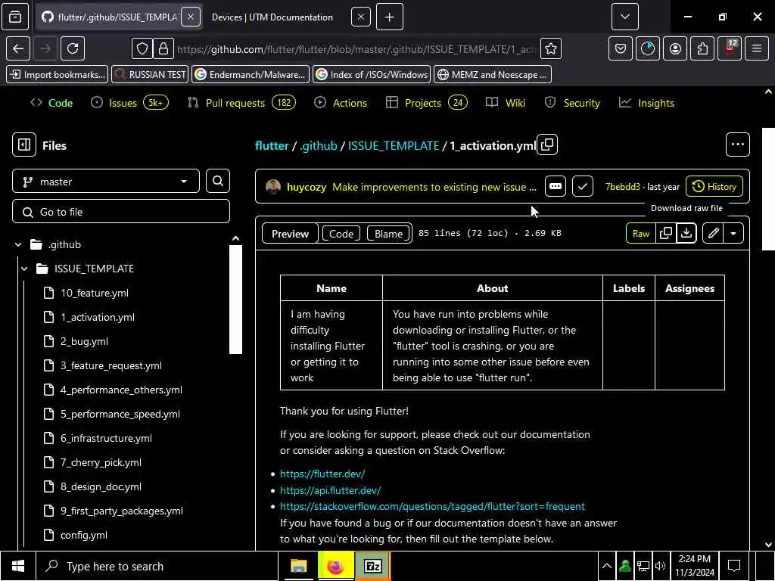Open the notification center icon

pos(734,566)
